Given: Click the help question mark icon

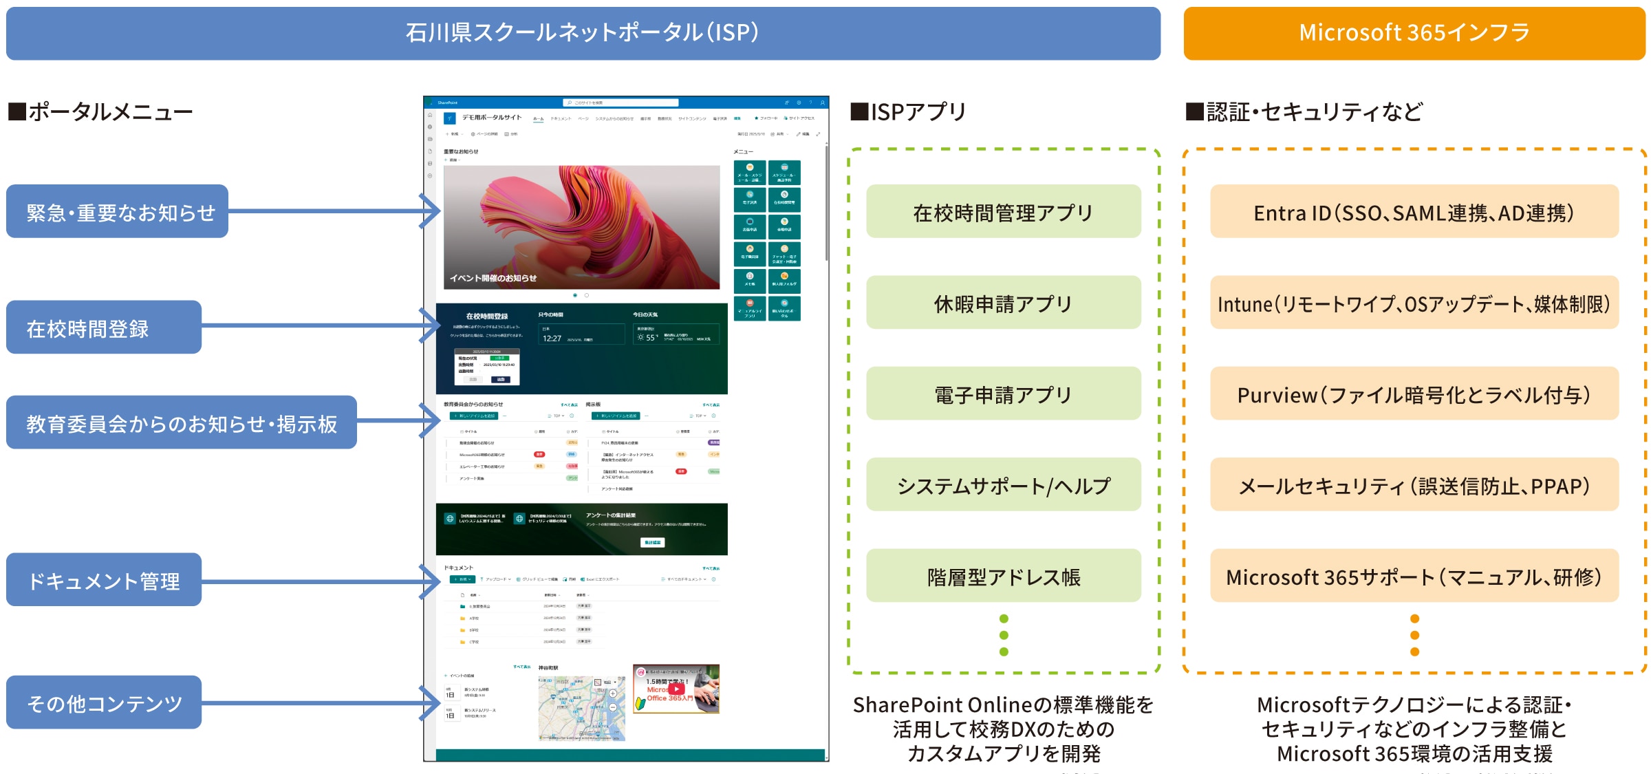Looking at the screenshot, I should (x=810, y=103).
